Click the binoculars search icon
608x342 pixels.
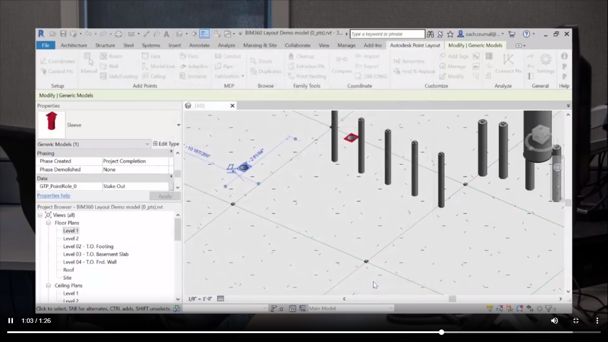pyautogui.click(x=430, y=34)
